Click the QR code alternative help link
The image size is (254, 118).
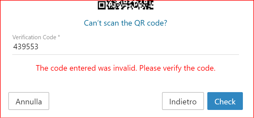(x=126, y=23)
